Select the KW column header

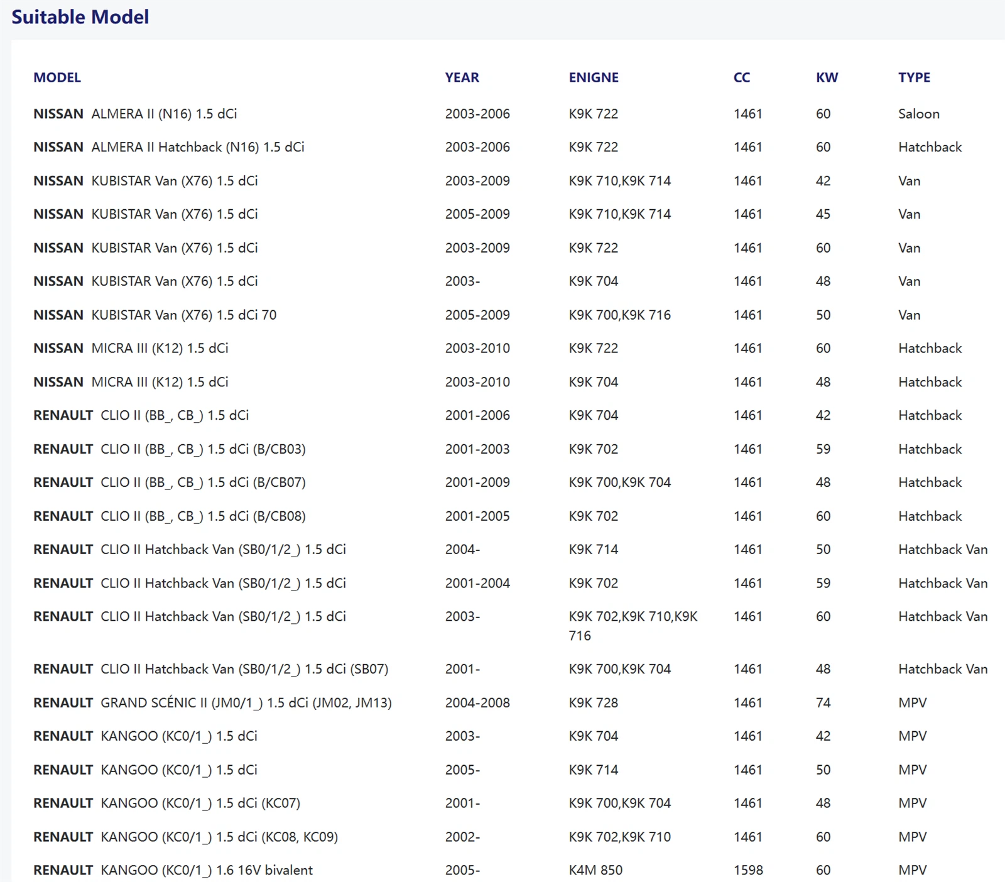point(827,78)
